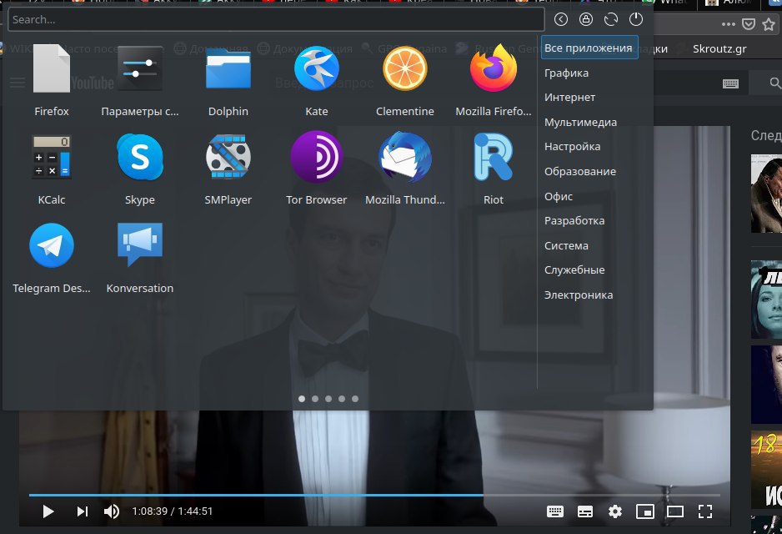Open Skroutz.gr bookmark in browser

tap(719, 48)
